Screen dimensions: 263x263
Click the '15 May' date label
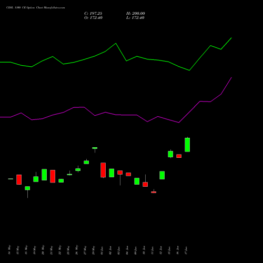point(18,250)
